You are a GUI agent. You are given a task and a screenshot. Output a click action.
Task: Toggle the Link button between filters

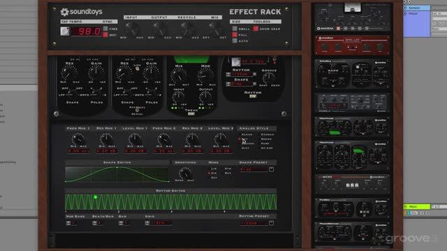(138, 68)
